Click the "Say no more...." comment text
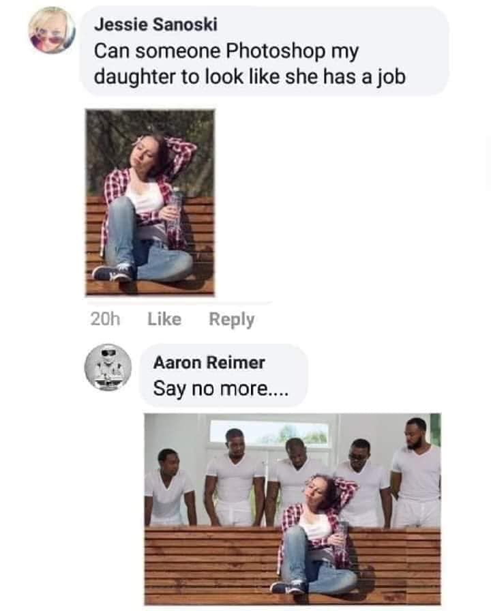Viewport: 491px width, 611px height. click(221, 389)
